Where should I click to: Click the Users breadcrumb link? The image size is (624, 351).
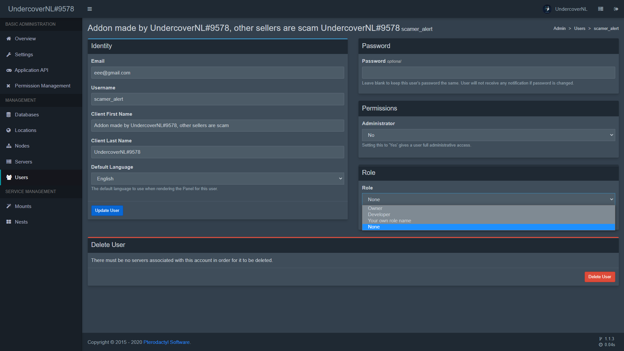click(579, 29)
